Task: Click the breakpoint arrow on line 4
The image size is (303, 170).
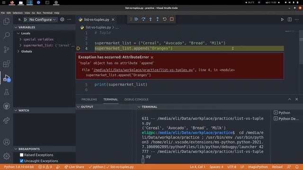Action: 78,48
